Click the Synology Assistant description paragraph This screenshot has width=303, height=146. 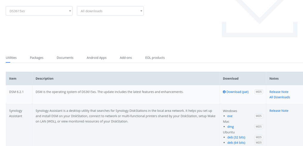click(x=126, y=116)
